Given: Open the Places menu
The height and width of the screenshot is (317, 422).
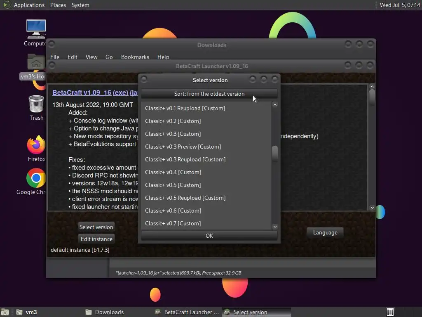Looking at the screenshot, I should [x=58, y=5].
